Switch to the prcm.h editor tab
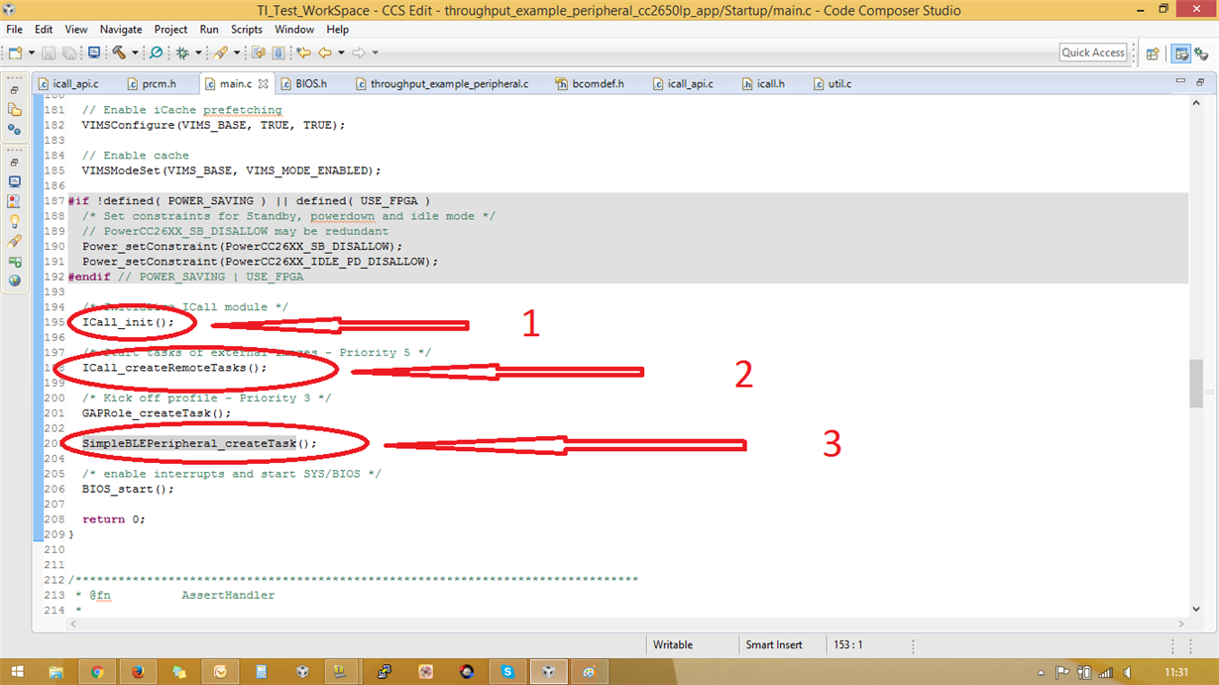Screen dimensions: 1219x685 coord(151,84)
